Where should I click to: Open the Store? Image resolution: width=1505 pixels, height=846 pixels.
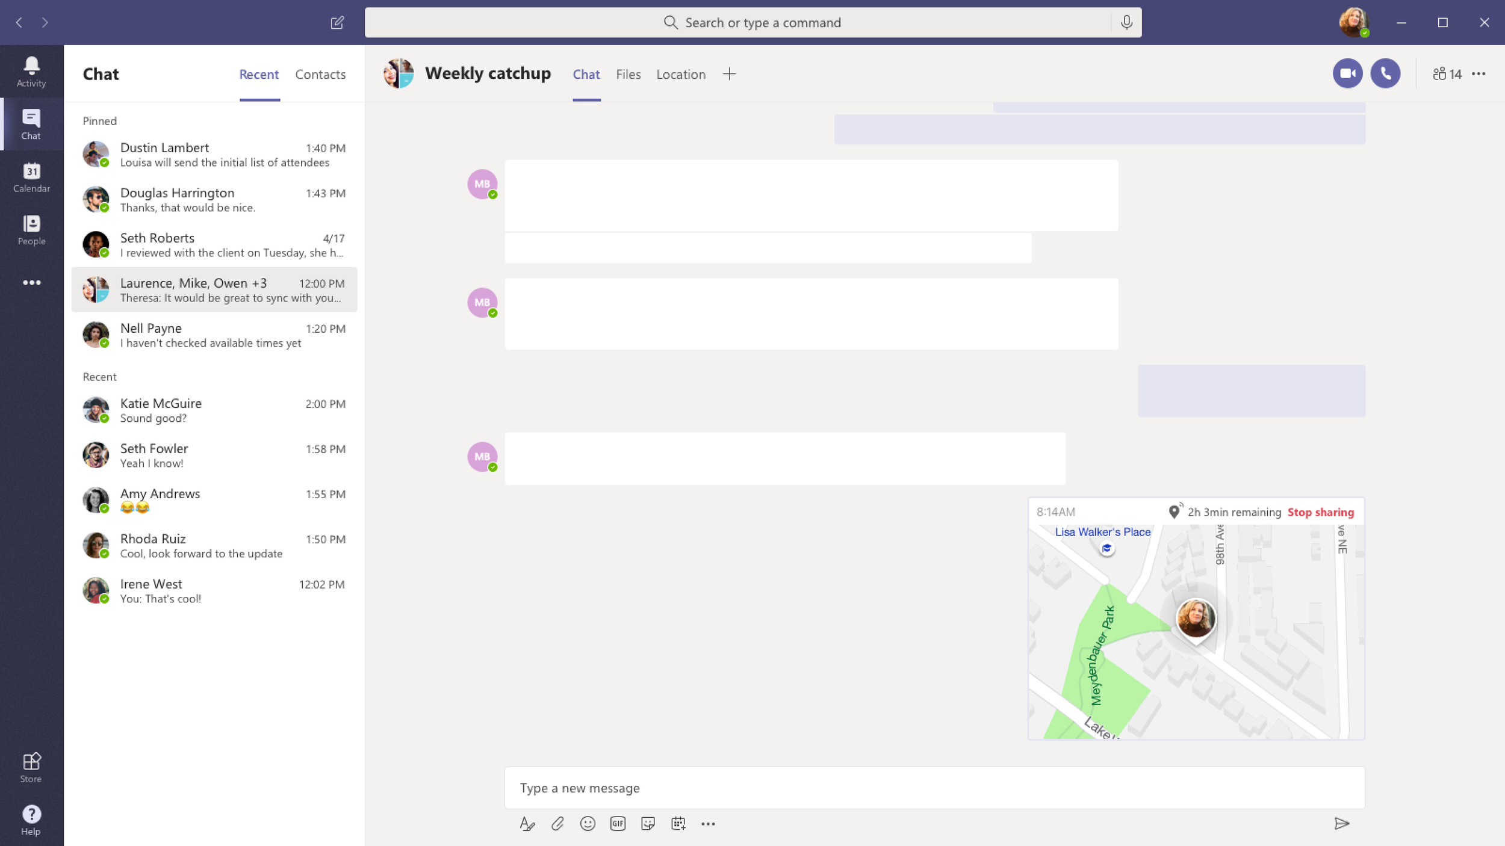coord(31,765)
